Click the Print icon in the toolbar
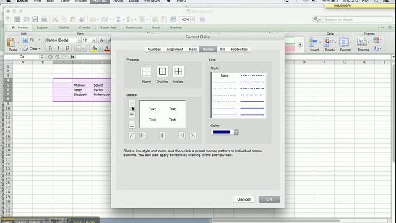 click(44, 19)
